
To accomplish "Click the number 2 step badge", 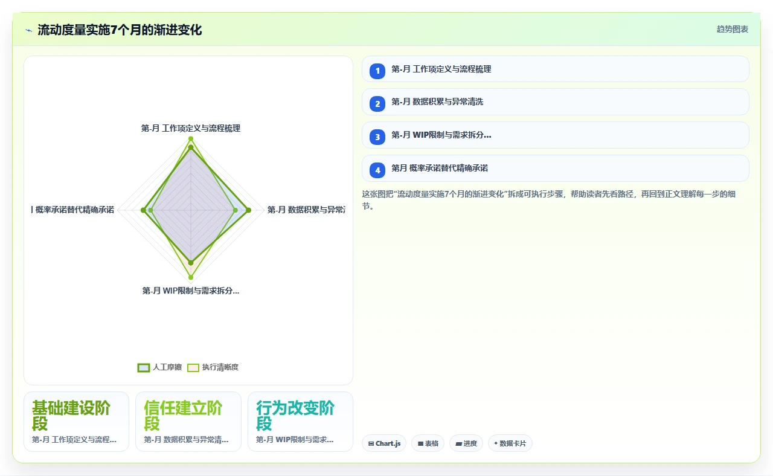I will (377, 104).
